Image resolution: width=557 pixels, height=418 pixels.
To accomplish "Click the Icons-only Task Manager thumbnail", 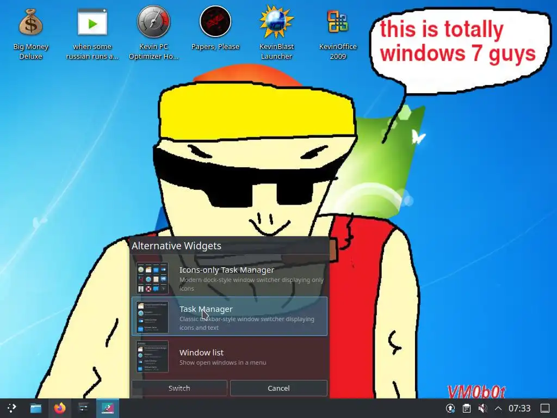I will [x=152, y=278].
